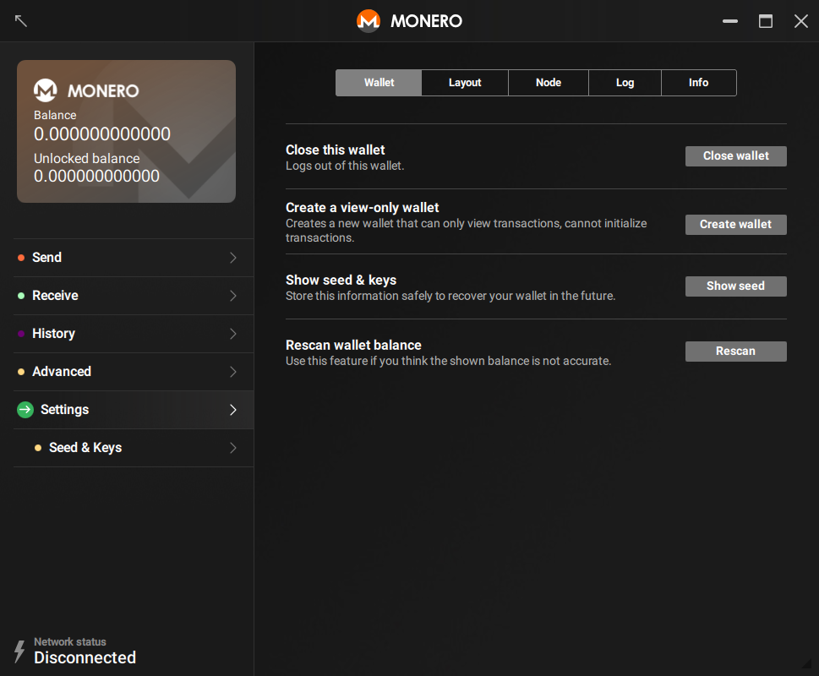Viewport: 819px width, 676px height.
Task: Click the lightning bolt network status icon
Action: 19,651
